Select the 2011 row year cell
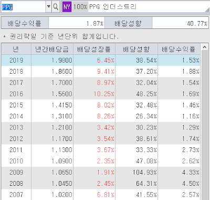 16,150
